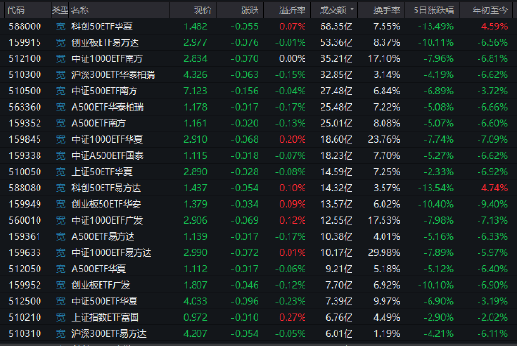This screenshot has height=346, width=517.
Task: Click the 宽 icon next to 上证指数ETF富国
Action: coord(61,317)
